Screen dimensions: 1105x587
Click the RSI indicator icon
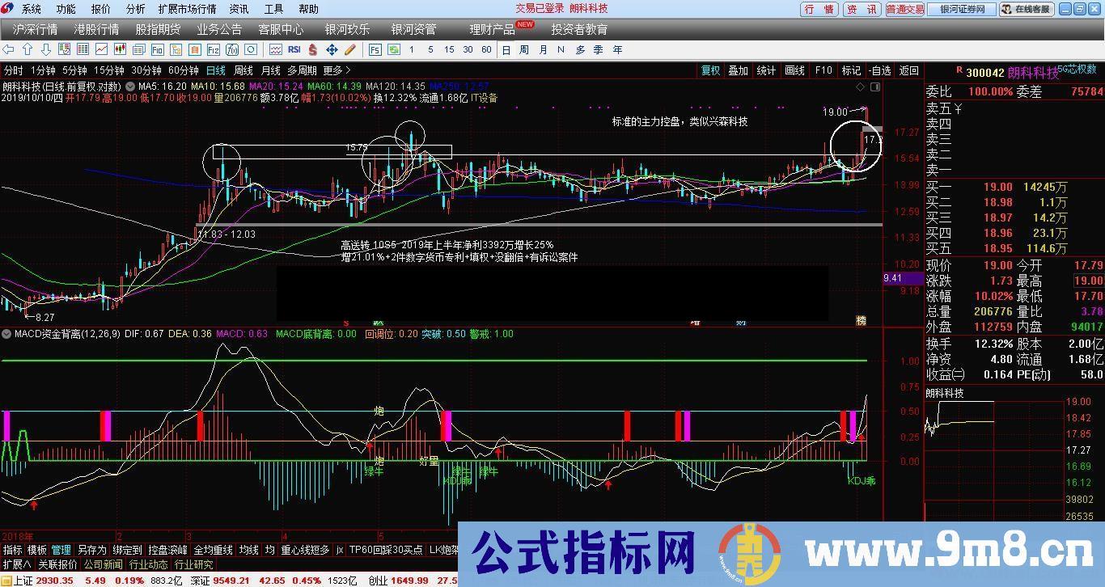(x=294, y=49)
